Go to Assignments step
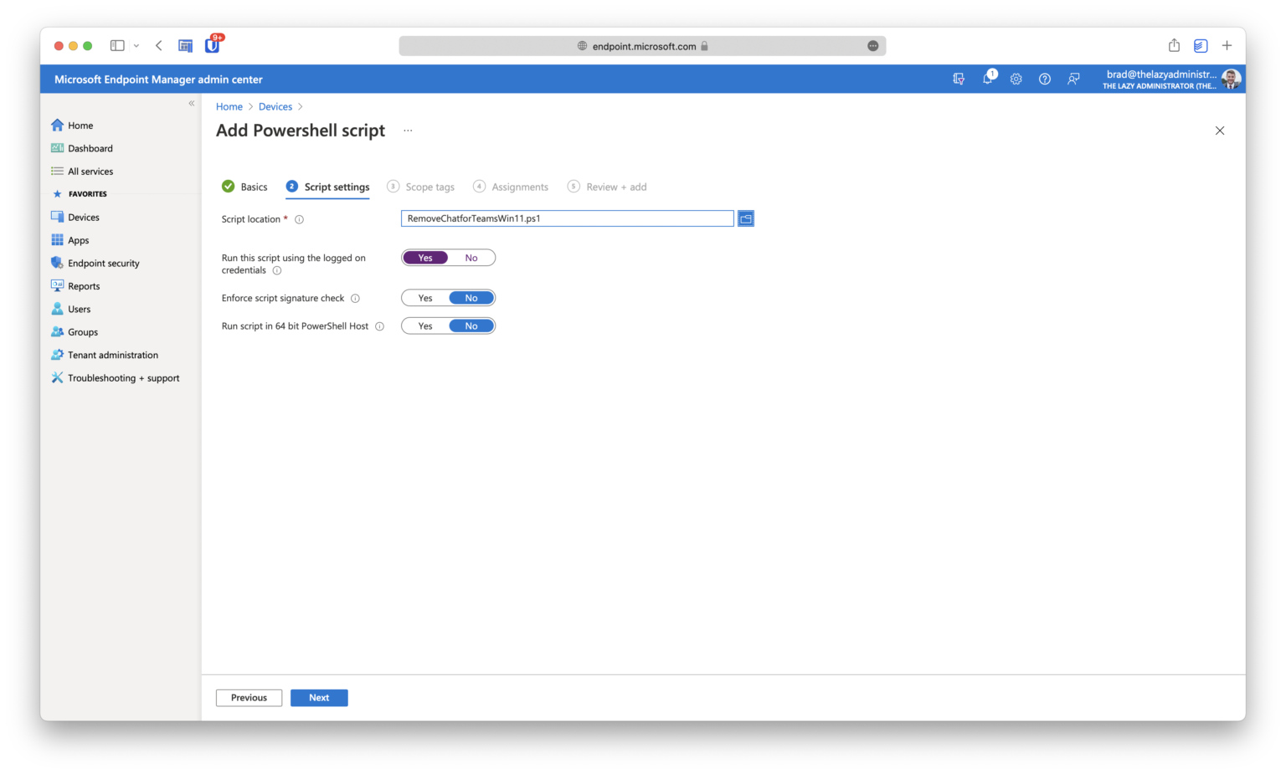This screenshot has height=774, width=1286. (511, 187)
